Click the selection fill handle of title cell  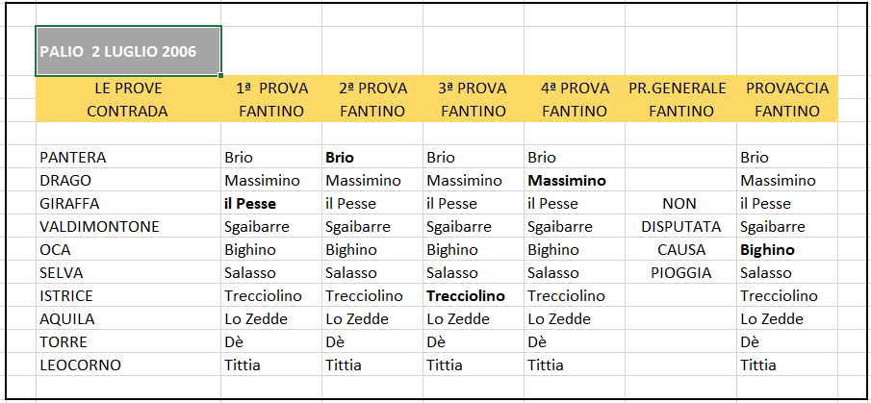(221, 75)
